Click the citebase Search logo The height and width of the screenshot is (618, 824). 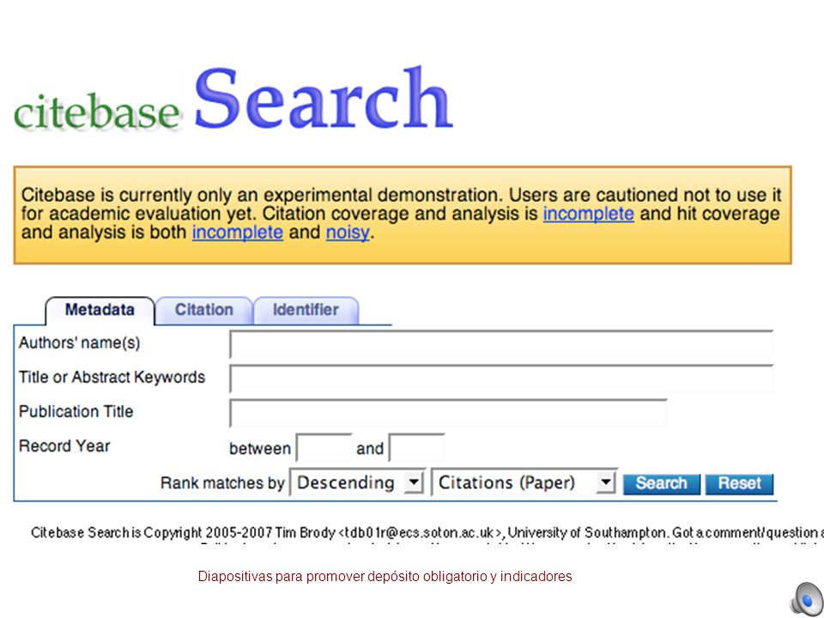pos(233,98)
